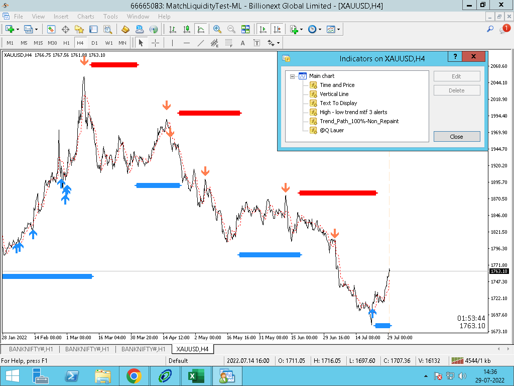Switch timeframe to M15

38,43
